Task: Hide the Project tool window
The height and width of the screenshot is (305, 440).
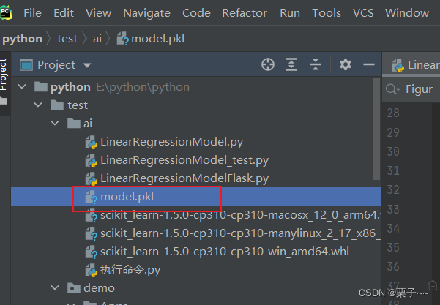Action: tap(366, 65)
